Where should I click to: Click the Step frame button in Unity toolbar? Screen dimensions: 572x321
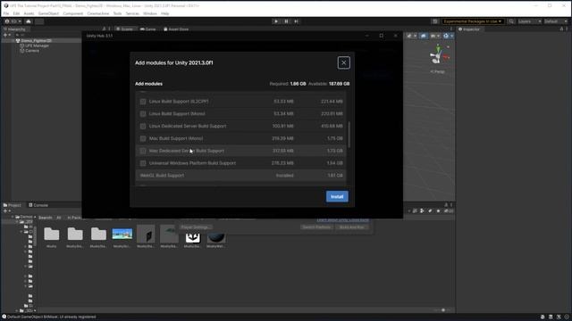(296, 21)
